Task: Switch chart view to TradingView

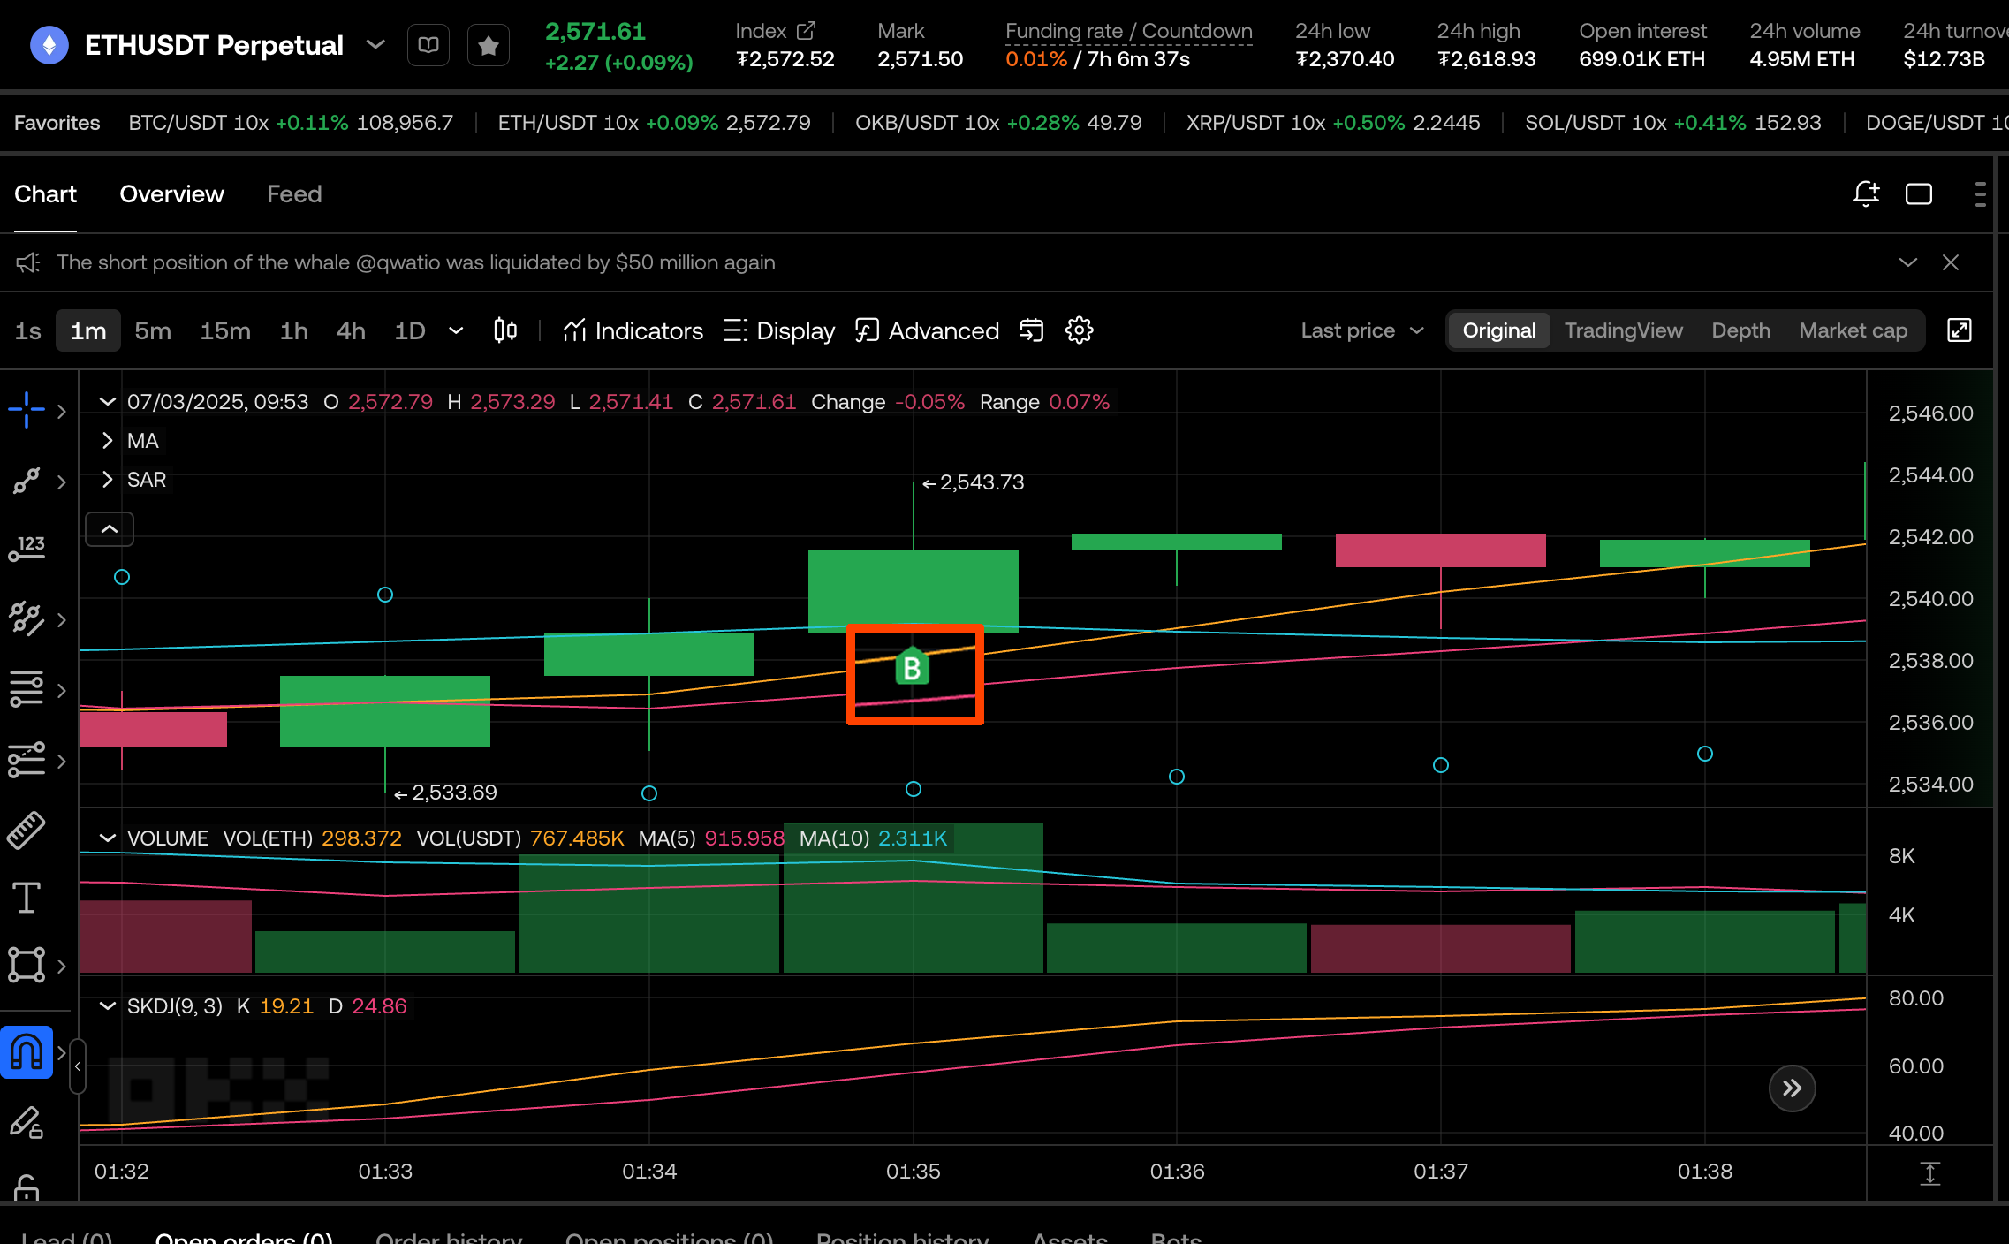Action: (1623, 330)
